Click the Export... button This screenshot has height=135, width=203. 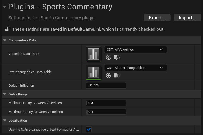(x=157, y=18)
